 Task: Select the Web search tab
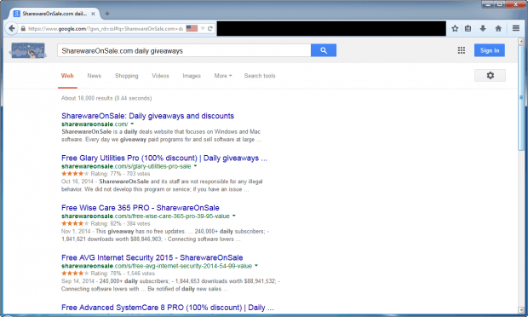pos(67,76)
